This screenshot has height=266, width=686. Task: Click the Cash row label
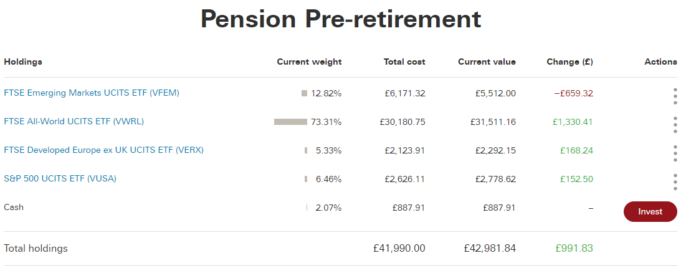point(14,207)
